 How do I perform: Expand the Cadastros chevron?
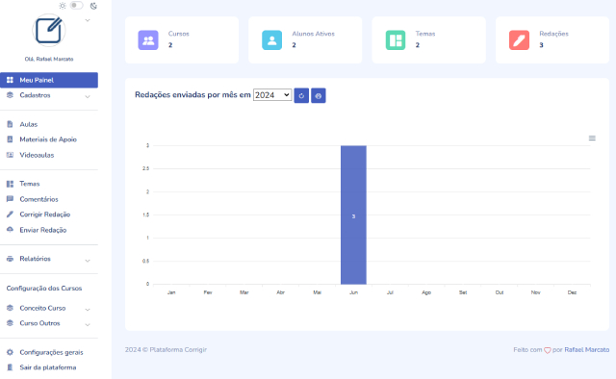click(88, 96)
